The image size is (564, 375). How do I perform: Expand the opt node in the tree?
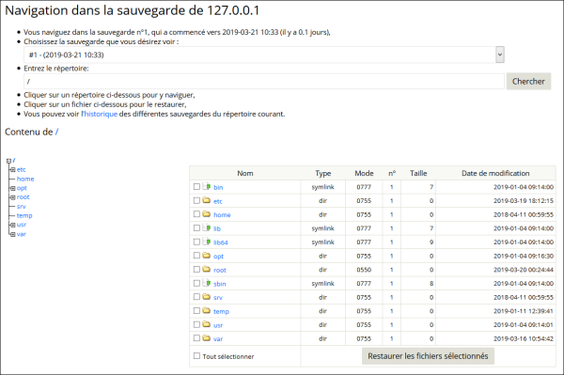pos(13,188)
